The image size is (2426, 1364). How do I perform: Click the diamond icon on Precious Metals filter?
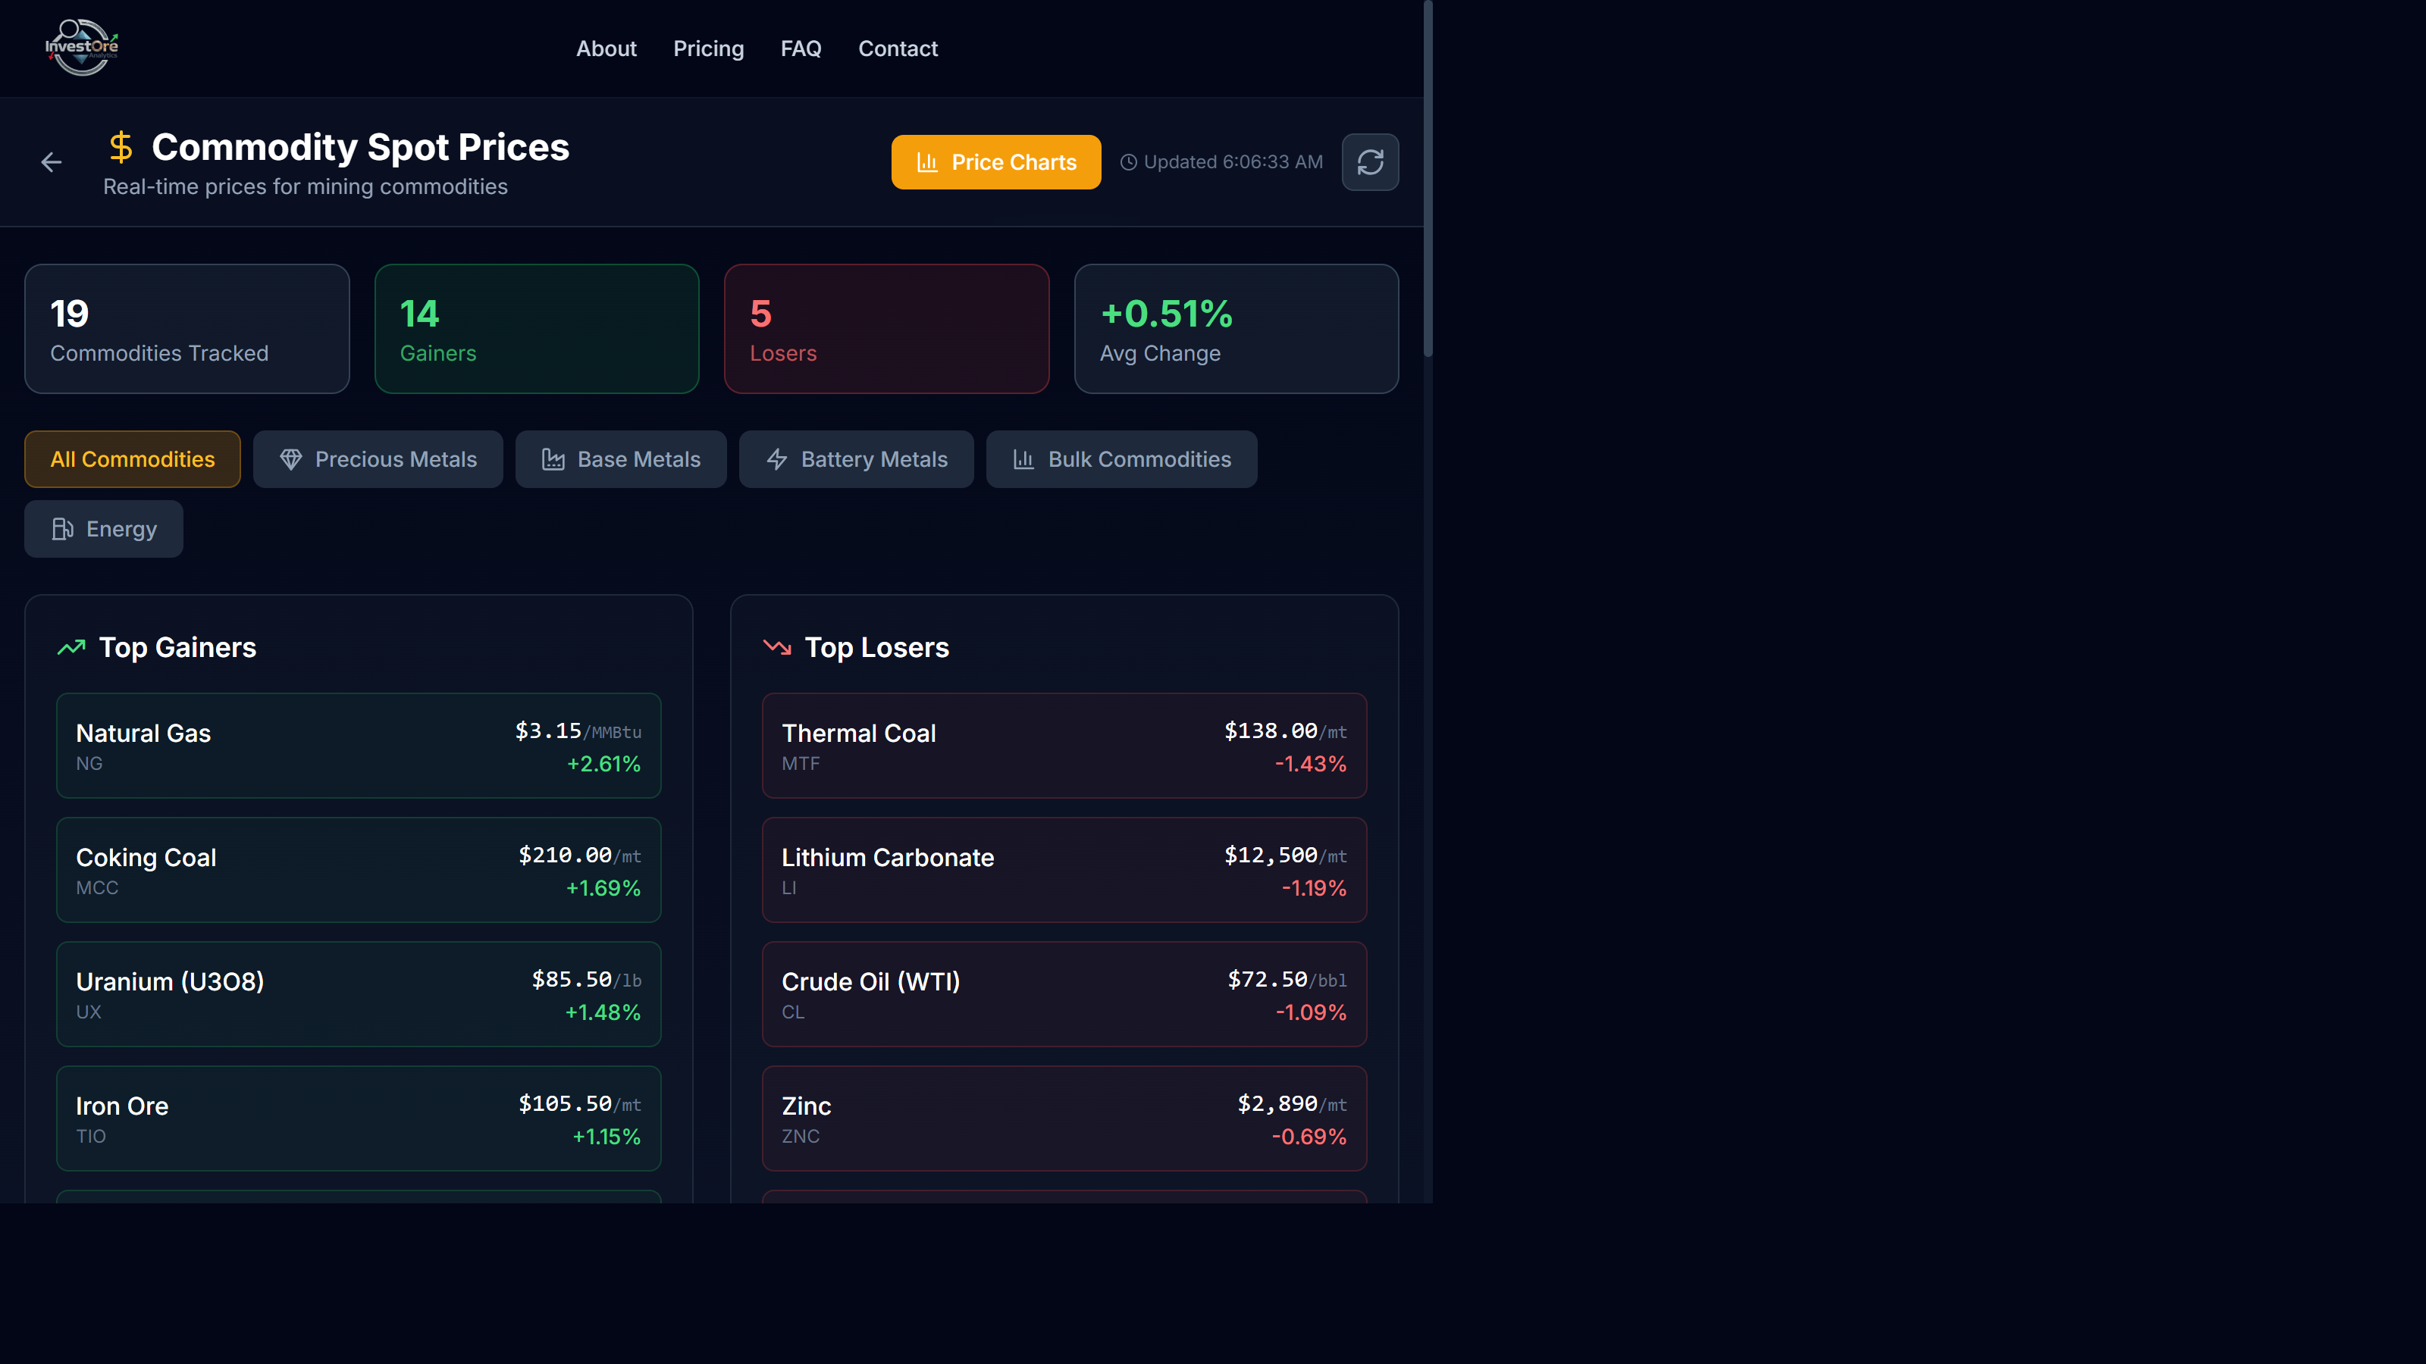pyautogui.click(x=292, y=459)
